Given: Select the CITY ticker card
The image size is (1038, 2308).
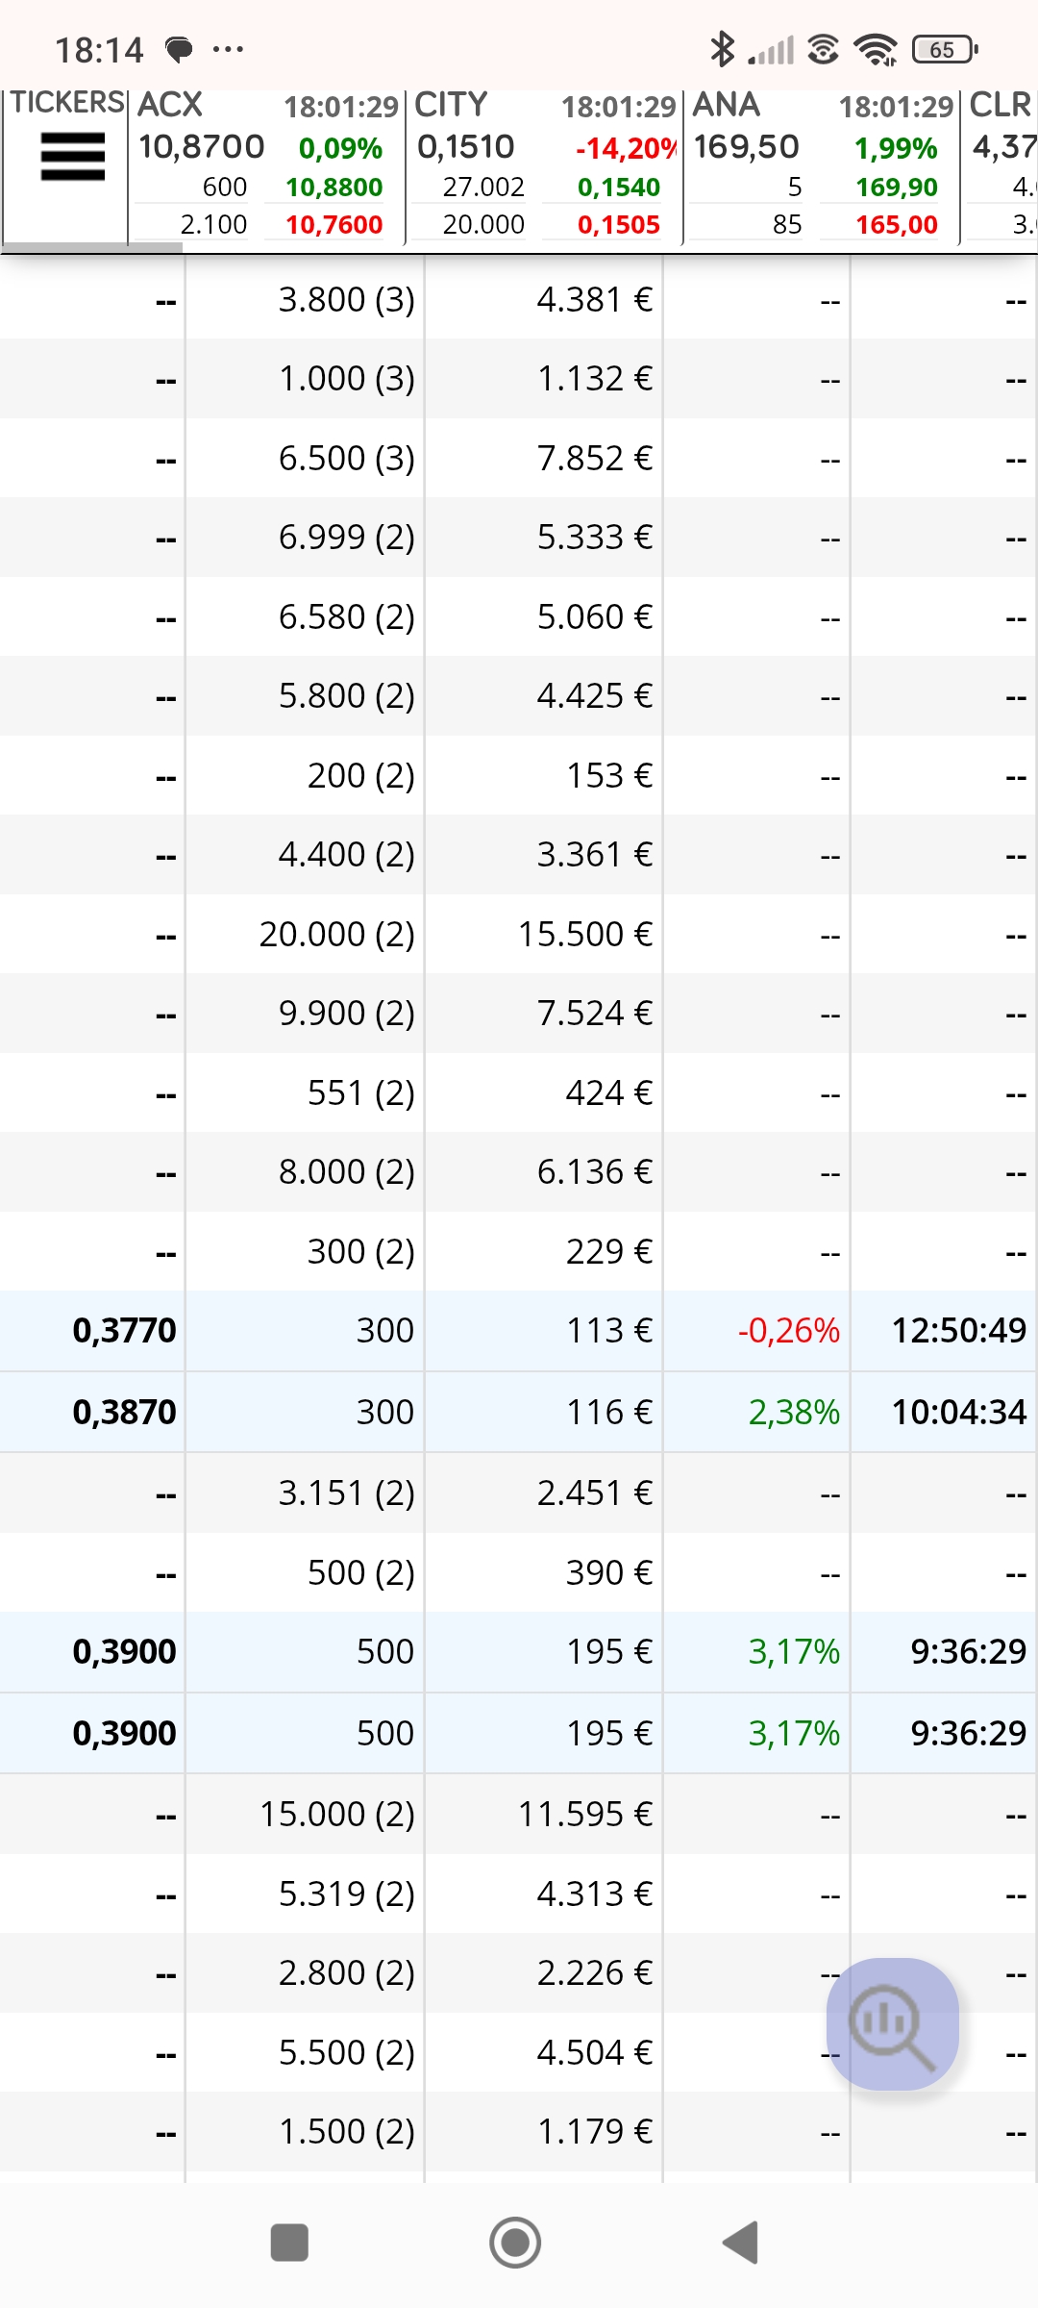Looking at the screenshot, I should [x=544, y=165].
